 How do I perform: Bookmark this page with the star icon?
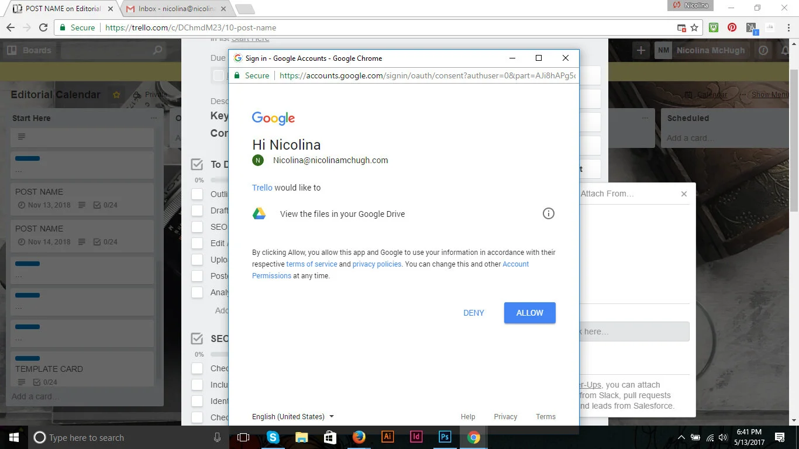pos(694,27)
